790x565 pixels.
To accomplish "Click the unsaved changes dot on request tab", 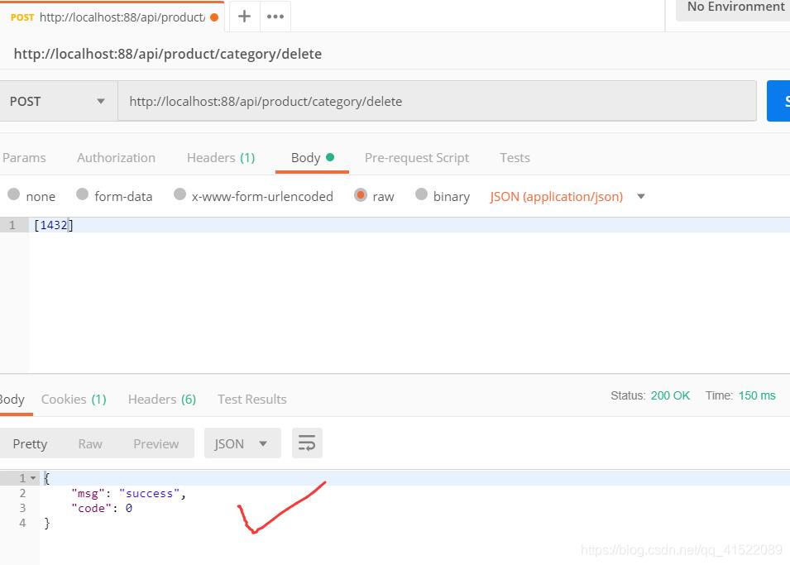I will click(x=213, y=15).
